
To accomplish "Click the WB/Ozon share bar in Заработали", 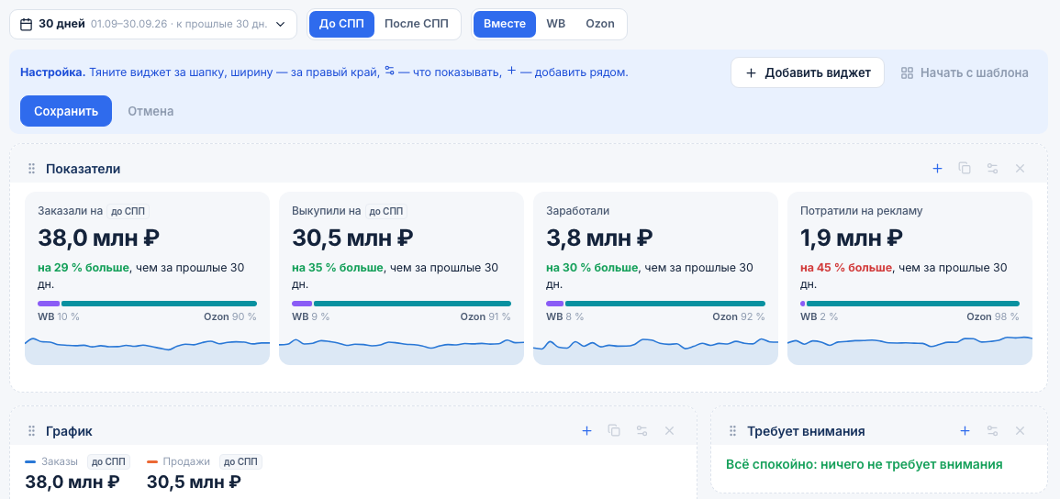I will coord(656,304).
